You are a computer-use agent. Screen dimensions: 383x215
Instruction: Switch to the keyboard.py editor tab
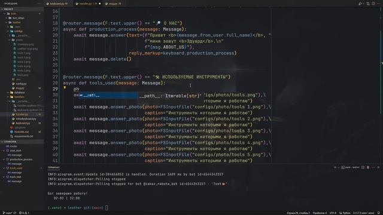57,4
